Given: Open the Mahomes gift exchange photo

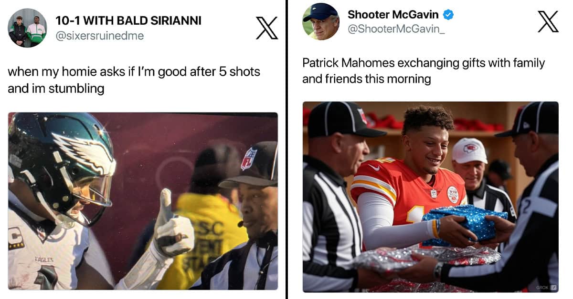Looking at the screenshot, I should [431, 197].
